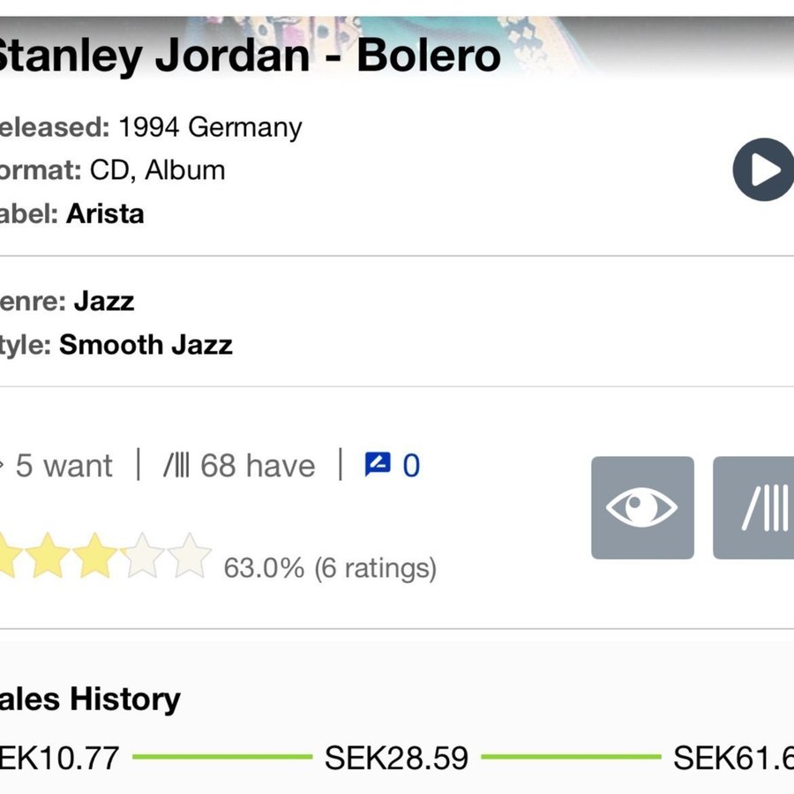The width and height of the screenshot is (794, 794).
Task: Play the Bolero release audio
Action: [764, 169]
